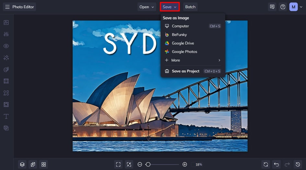Open the help question mark icon
Screen dimensions: 306x170
pyautogui.click(x=283, y=7)
